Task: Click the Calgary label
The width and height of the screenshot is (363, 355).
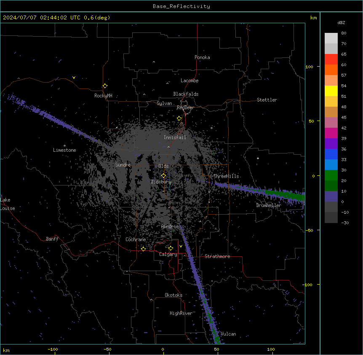Action: (x=168, y=254)
